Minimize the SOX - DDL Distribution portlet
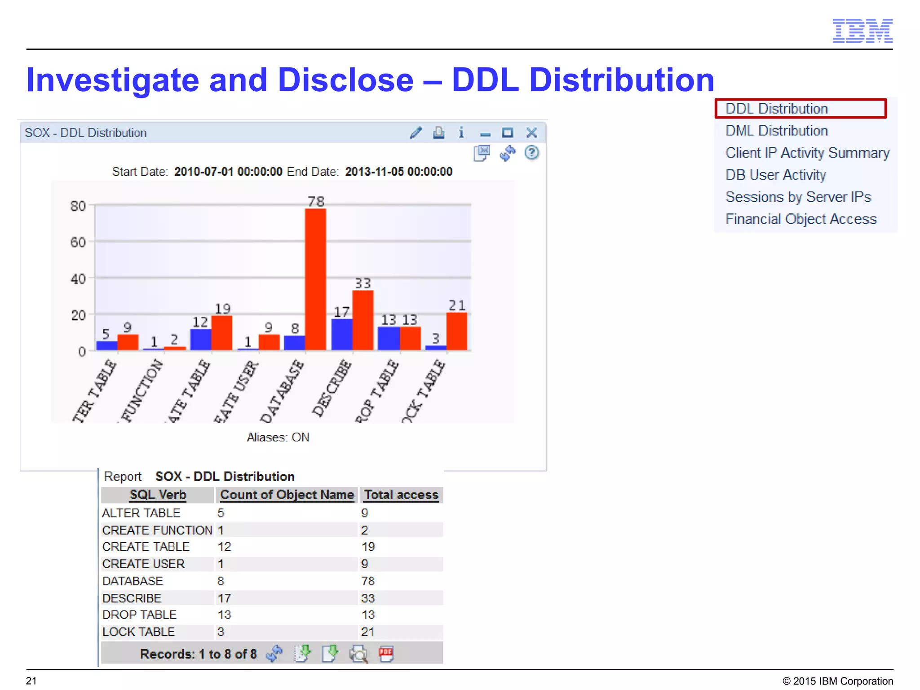Image resolution: width=920 pixels, height=690 pixels. 485,134
